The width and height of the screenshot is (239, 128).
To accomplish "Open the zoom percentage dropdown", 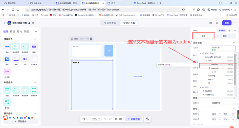I will click(96, 119).
